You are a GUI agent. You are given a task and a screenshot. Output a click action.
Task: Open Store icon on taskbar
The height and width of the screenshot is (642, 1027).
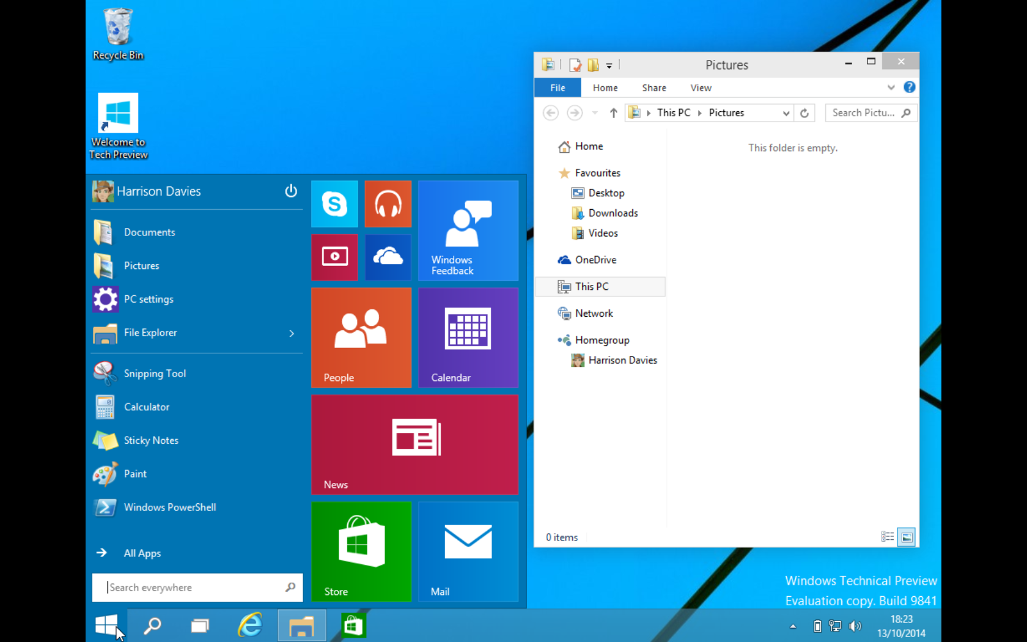353,625
